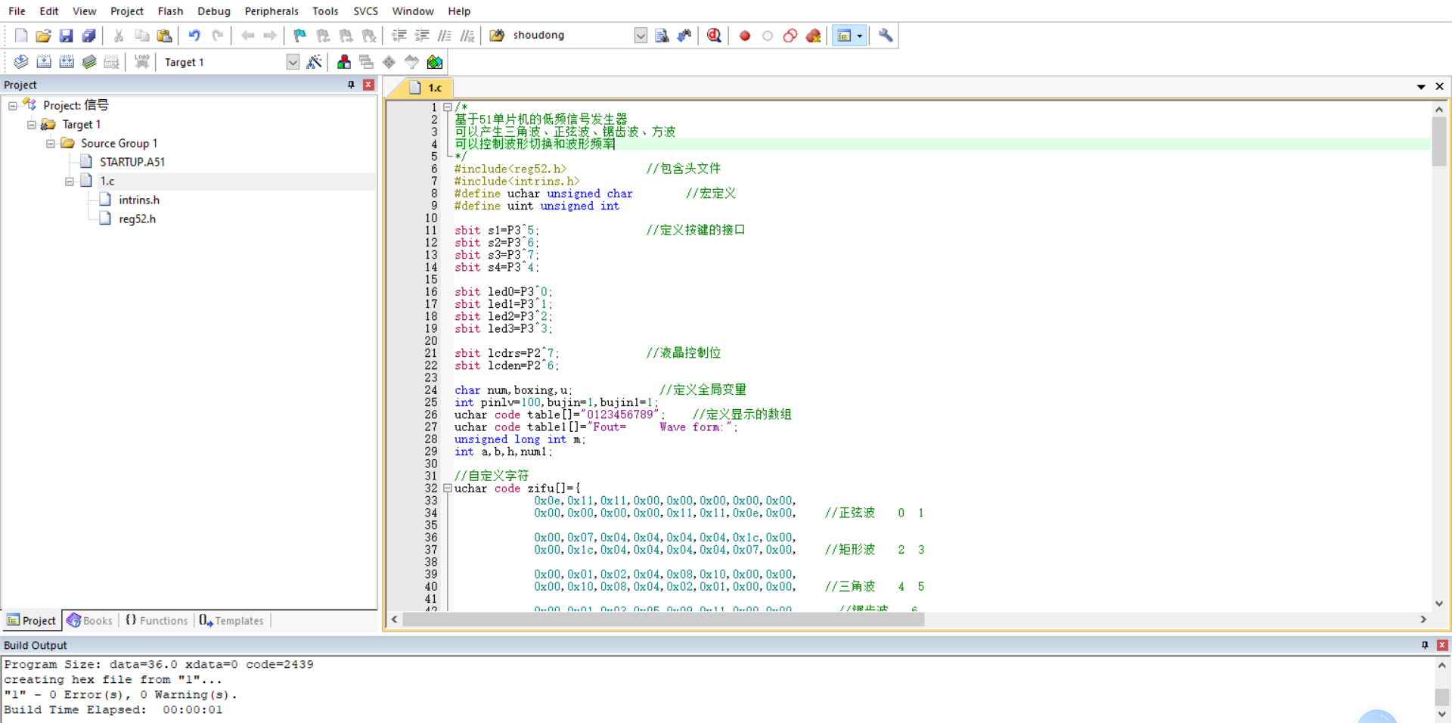Open the Peripherals menu
The width and height of the screenshot is (1452, 723).
coord(271,11)
